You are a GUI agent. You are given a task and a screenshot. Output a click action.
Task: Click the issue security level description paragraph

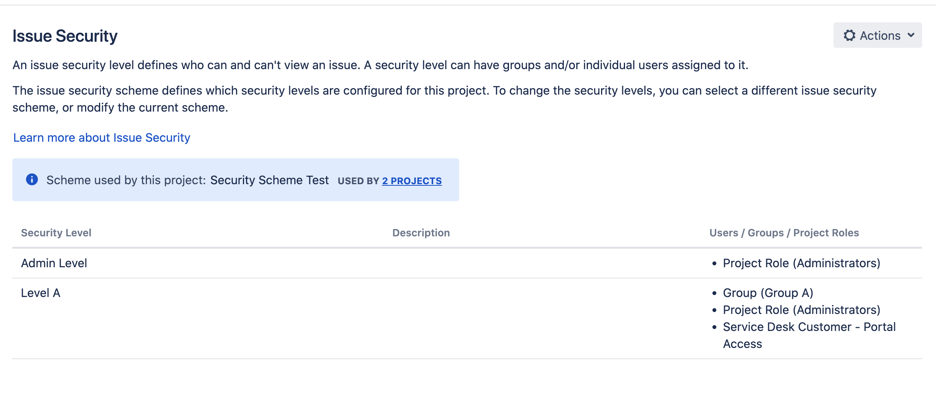point(380,65)
